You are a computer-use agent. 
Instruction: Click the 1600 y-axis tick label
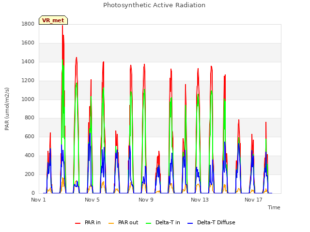pyautogui.click(x=28, y=43)
